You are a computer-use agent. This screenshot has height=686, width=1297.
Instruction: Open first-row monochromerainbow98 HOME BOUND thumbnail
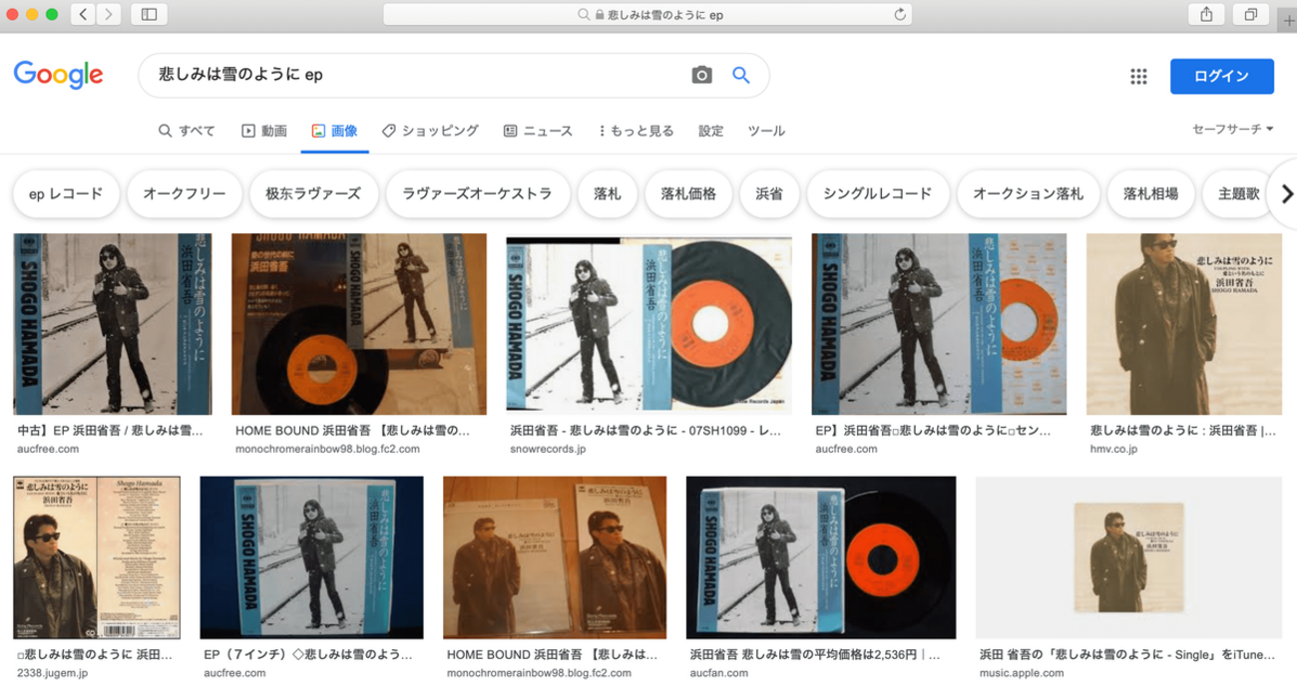click(x=359, y=324)
